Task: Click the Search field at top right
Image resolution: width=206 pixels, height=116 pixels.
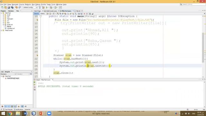Action: click(x=193, y=4)
